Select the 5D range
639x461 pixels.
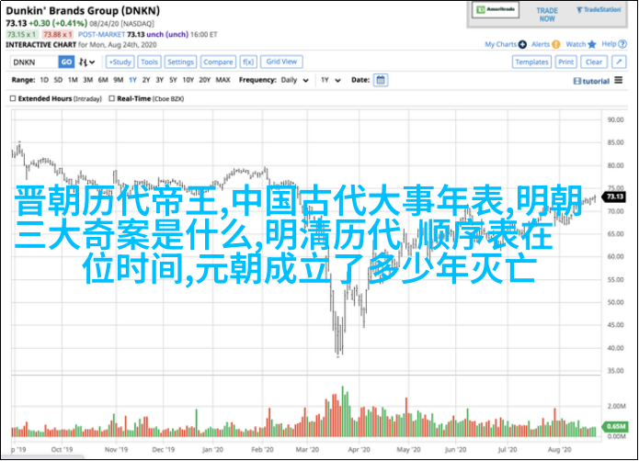pyautogui.click(x=58, y=80)
